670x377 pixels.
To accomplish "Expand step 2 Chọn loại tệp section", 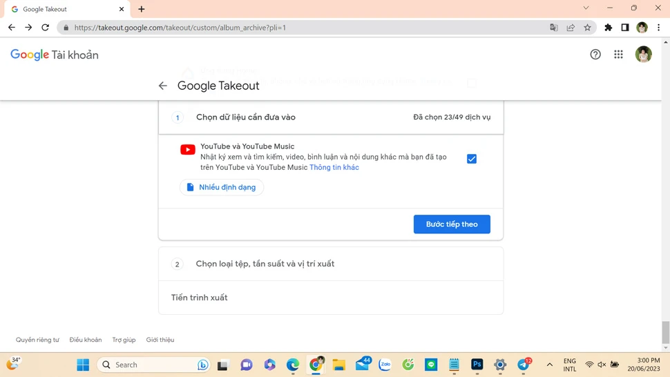I will [x=331, y=264].
